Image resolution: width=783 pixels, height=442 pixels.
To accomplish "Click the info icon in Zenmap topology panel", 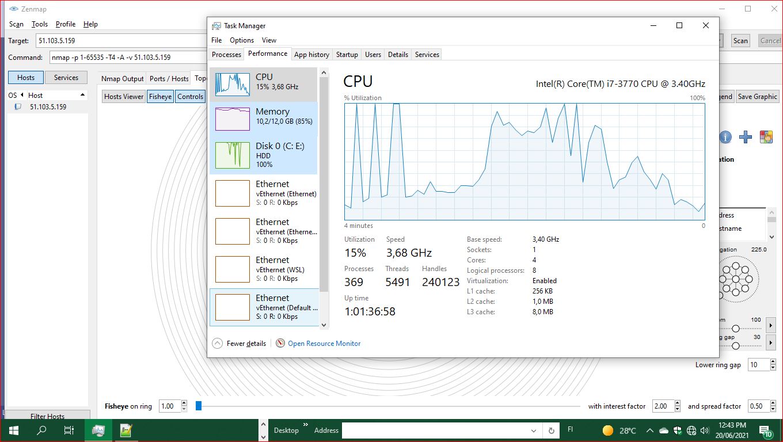I will pyautogui.click(x=725, y=137).
